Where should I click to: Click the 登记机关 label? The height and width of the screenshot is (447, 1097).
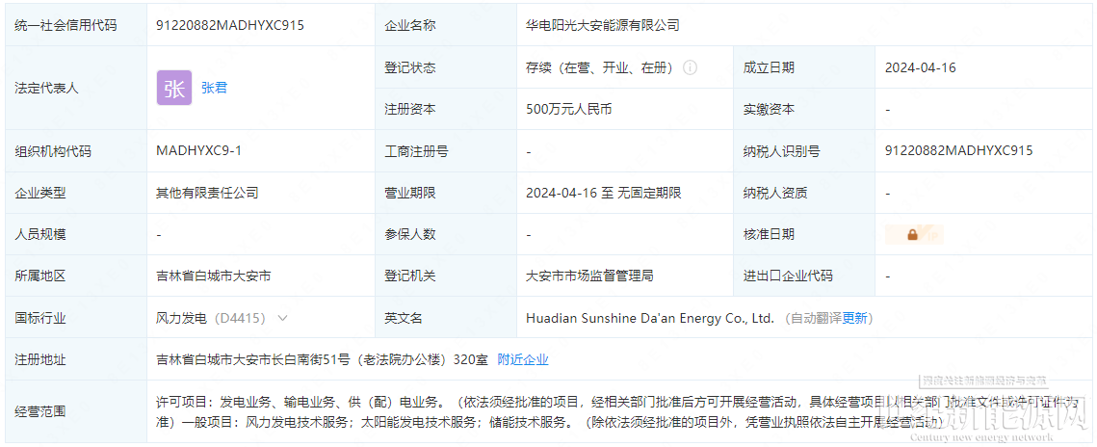pyautogui.click(x=410, y=276)
